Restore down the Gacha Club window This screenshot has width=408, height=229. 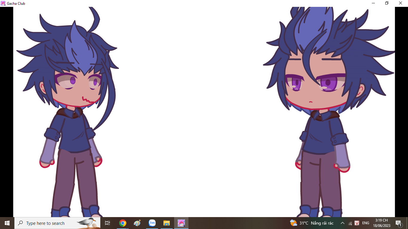387,3
